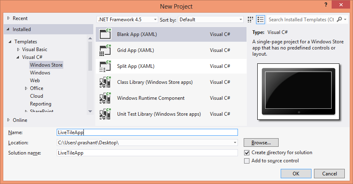The height and width of the screenshot is (184, 353).
Task: Open the Sort by Default dropdown
Action: pyautogui.click(x=211, y=20)
